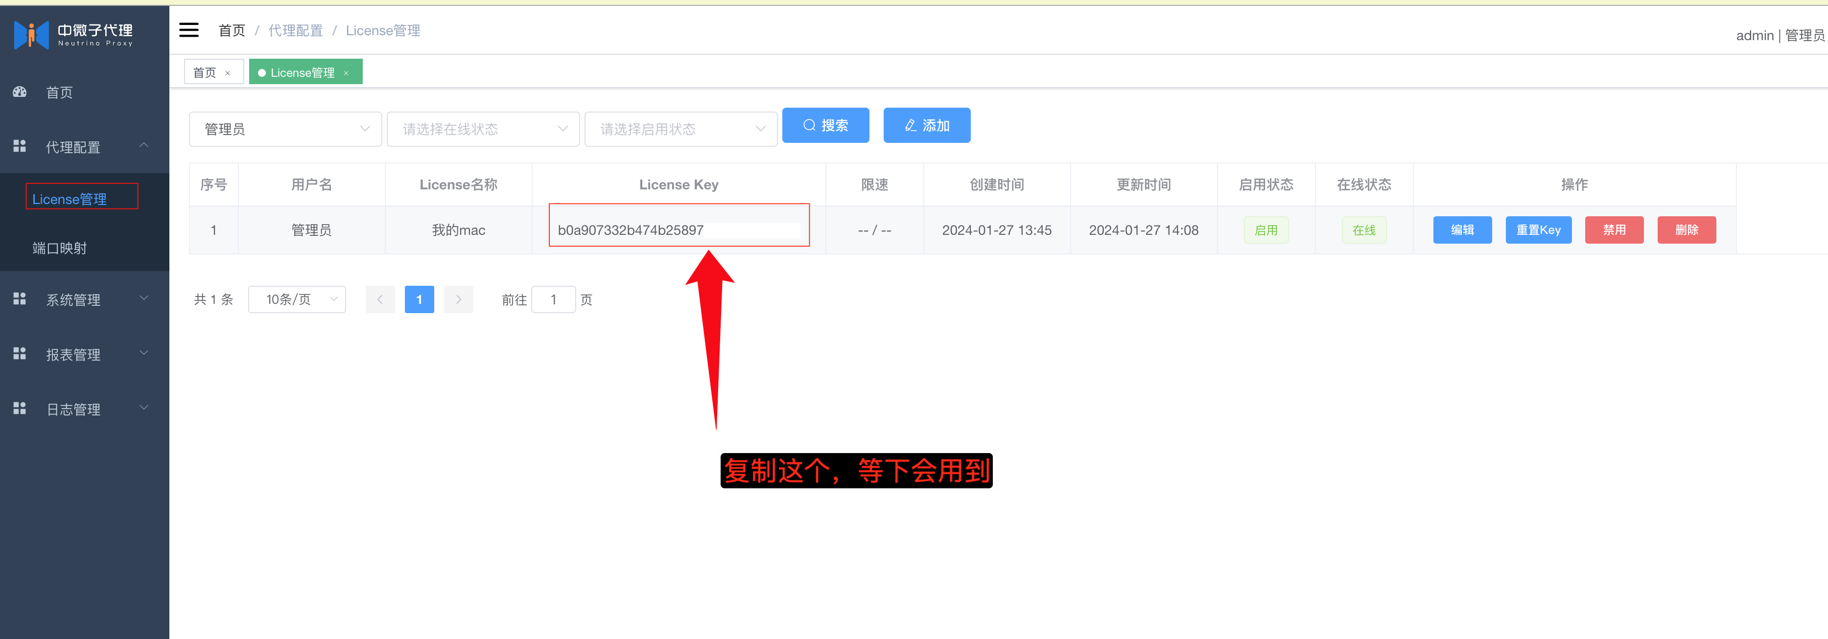This screenshot has height=639, width=1828.
Task: Open the 请选择在线状态 dropdown
Action: pyautogui.click(x=483, y=129)
